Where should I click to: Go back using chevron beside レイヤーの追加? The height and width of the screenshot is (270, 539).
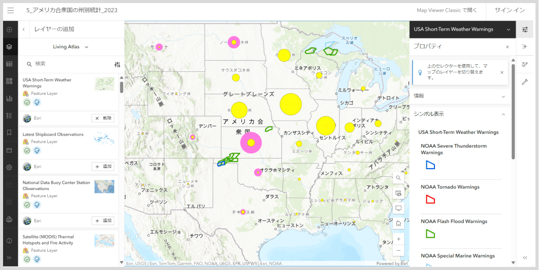[x=24, y=30]
